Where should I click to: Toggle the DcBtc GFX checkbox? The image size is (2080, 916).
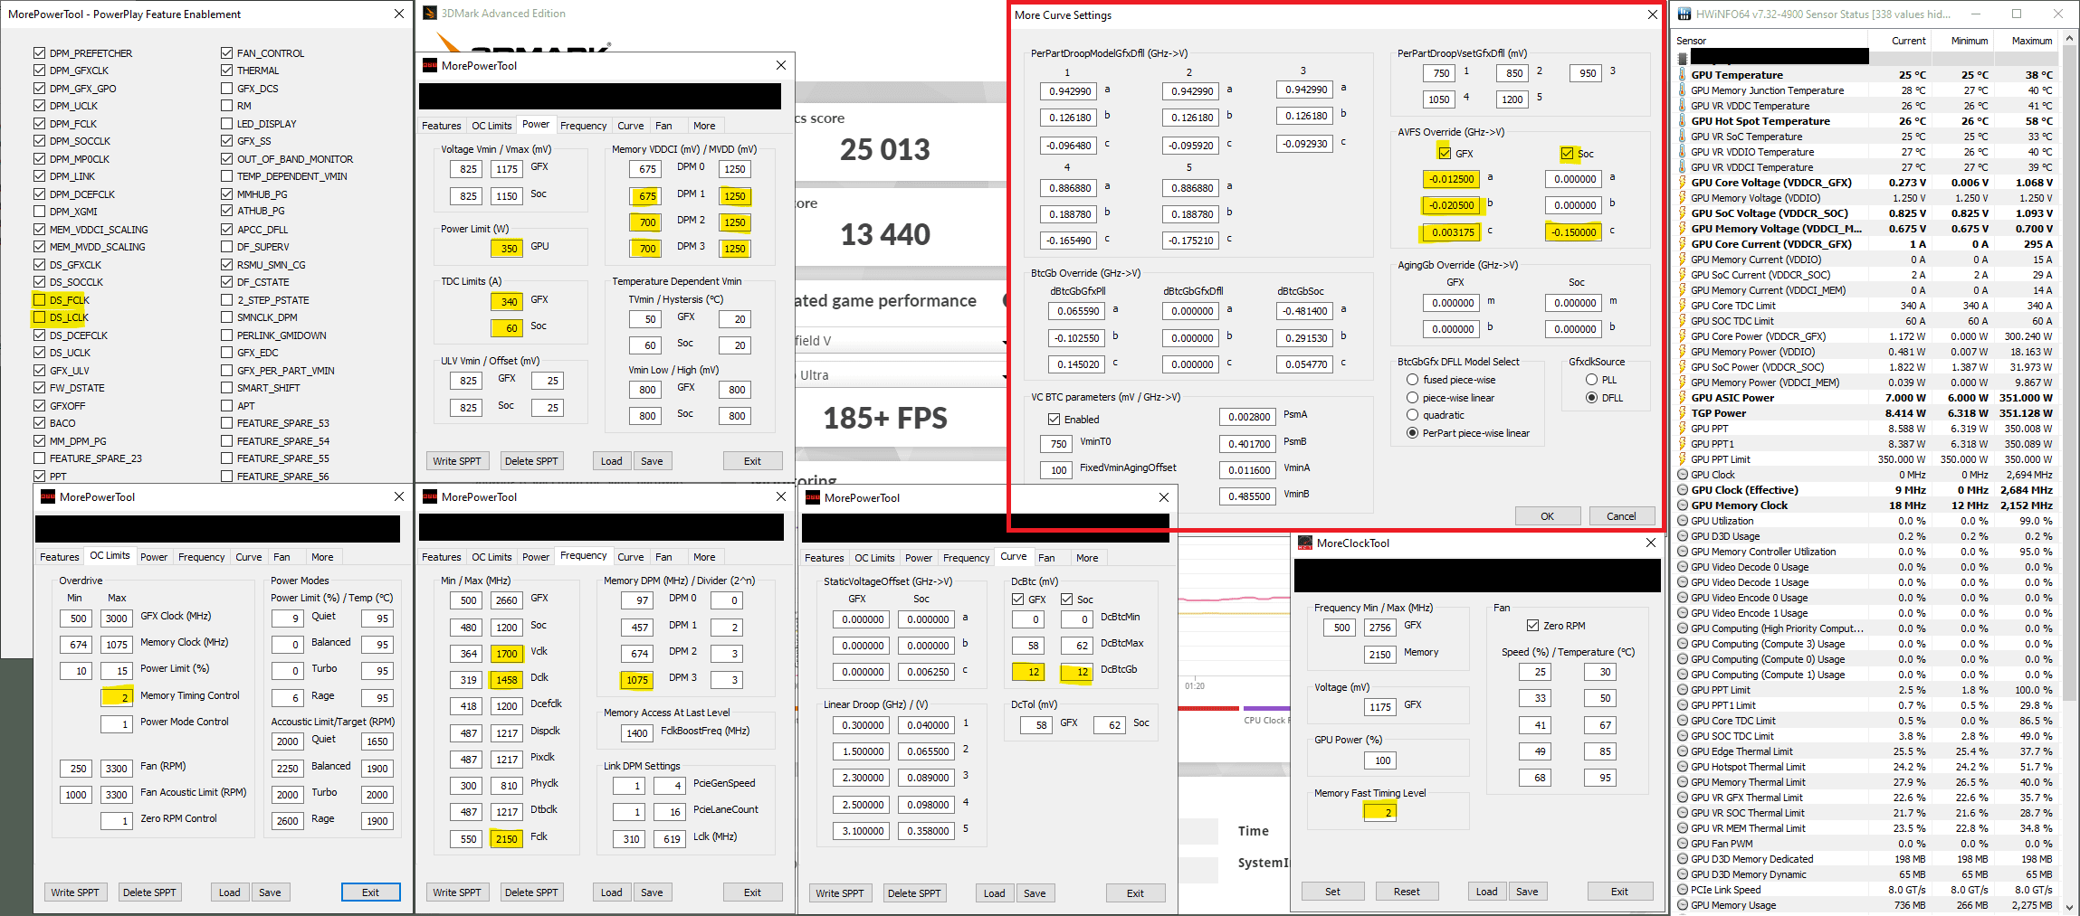[x=1017, y=600]
